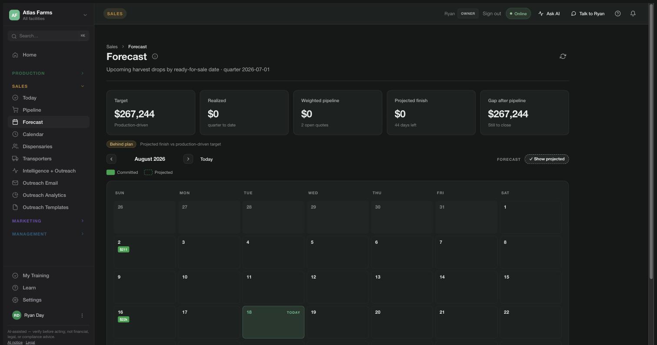This screenshot has width=657, height=345.
Task: Go to the next month
Action: coord(188,159)
